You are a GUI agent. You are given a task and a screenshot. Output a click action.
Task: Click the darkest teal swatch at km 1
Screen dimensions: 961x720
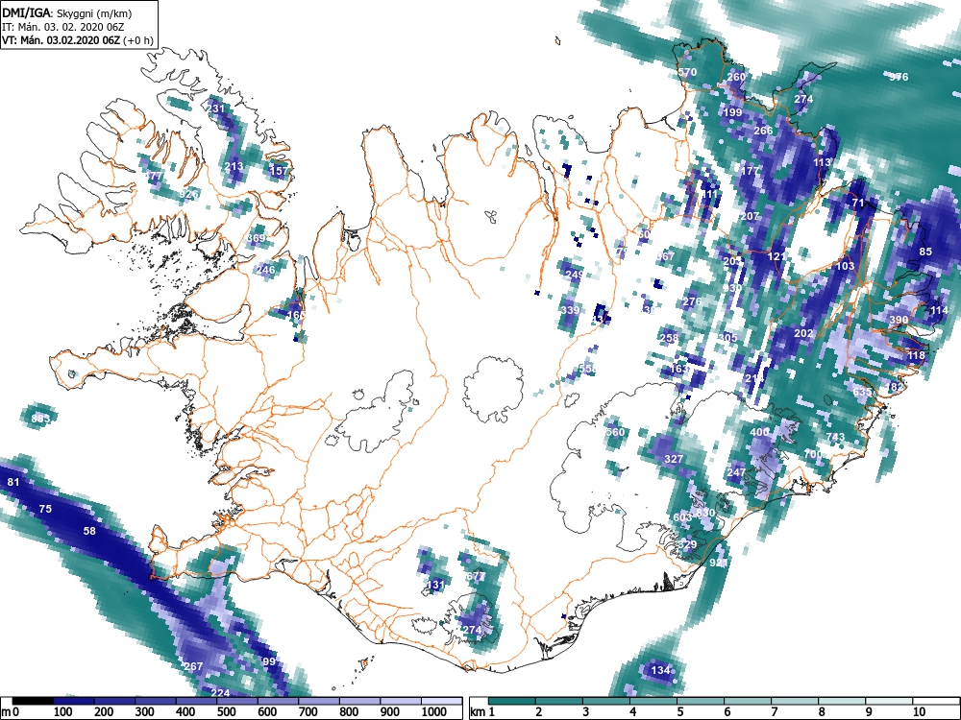(512, 701)
